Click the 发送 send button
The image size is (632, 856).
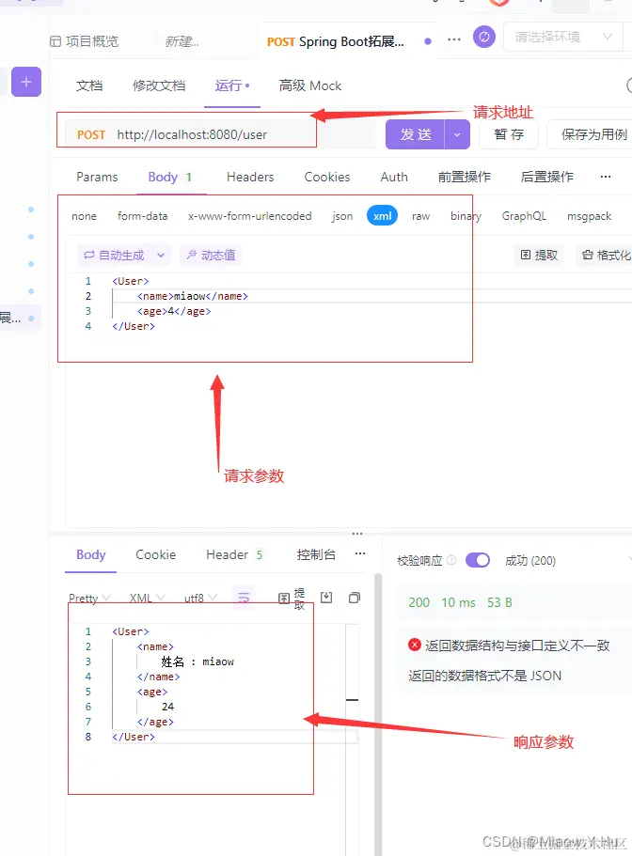[416, 134]
